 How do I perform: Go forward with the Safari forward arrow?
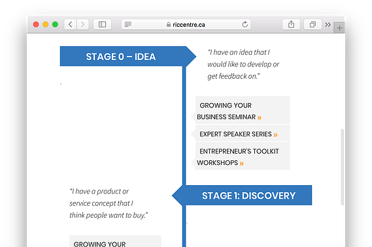point(82,24)
